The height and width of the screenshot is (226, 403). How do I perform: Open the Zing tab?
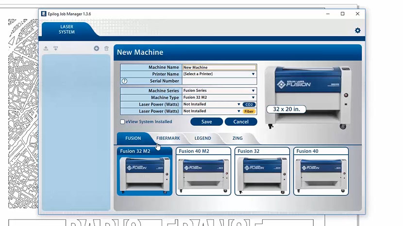(237, 138)
